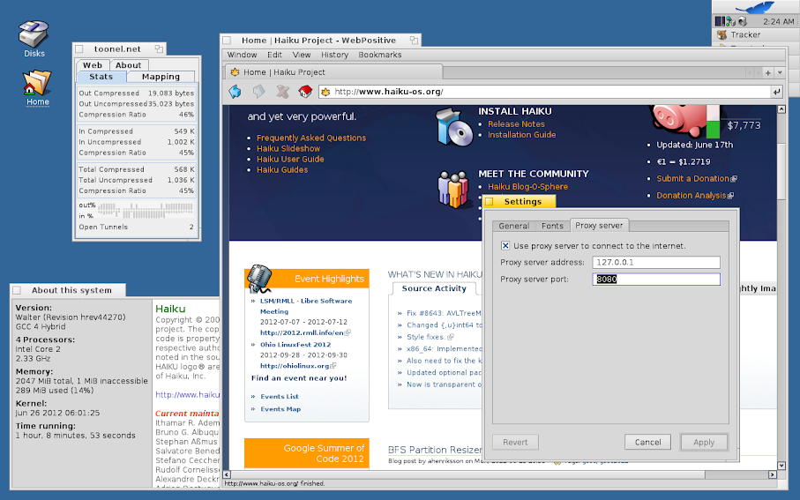Click the page's vertical scrollbar thumb
Viewport: 800px width, 500px height.
tap(781, 171)
